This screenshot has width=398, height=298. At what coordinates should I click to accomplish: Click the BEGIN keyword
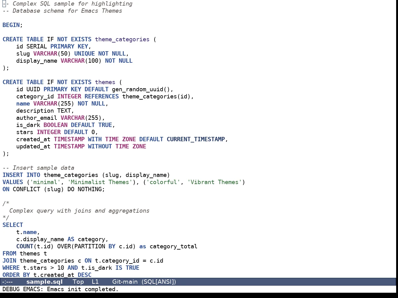11,25
